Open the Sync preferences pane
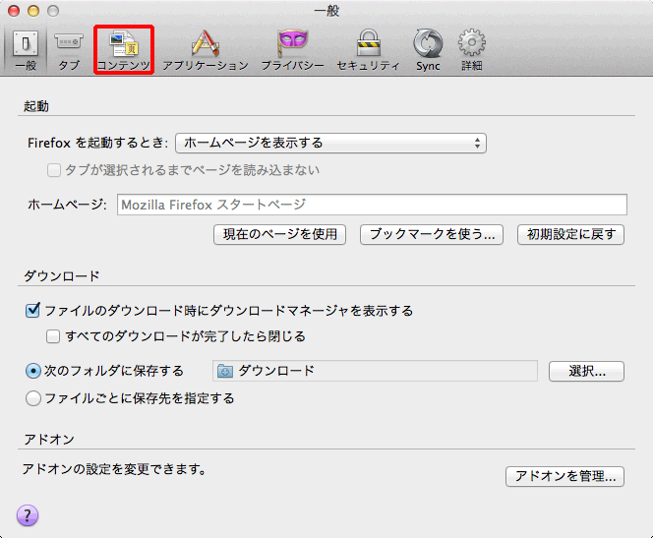 click(428, 50)
